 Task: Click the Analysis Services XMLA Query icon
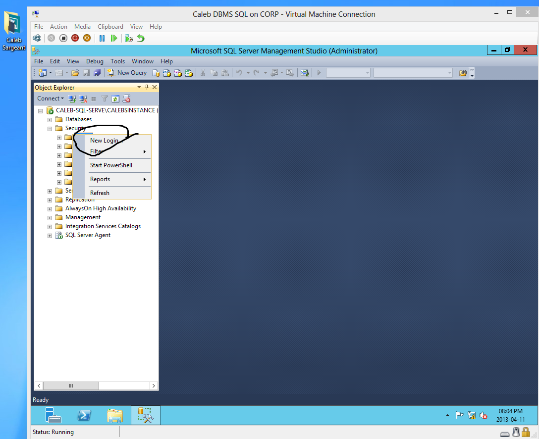pos(189,73)
